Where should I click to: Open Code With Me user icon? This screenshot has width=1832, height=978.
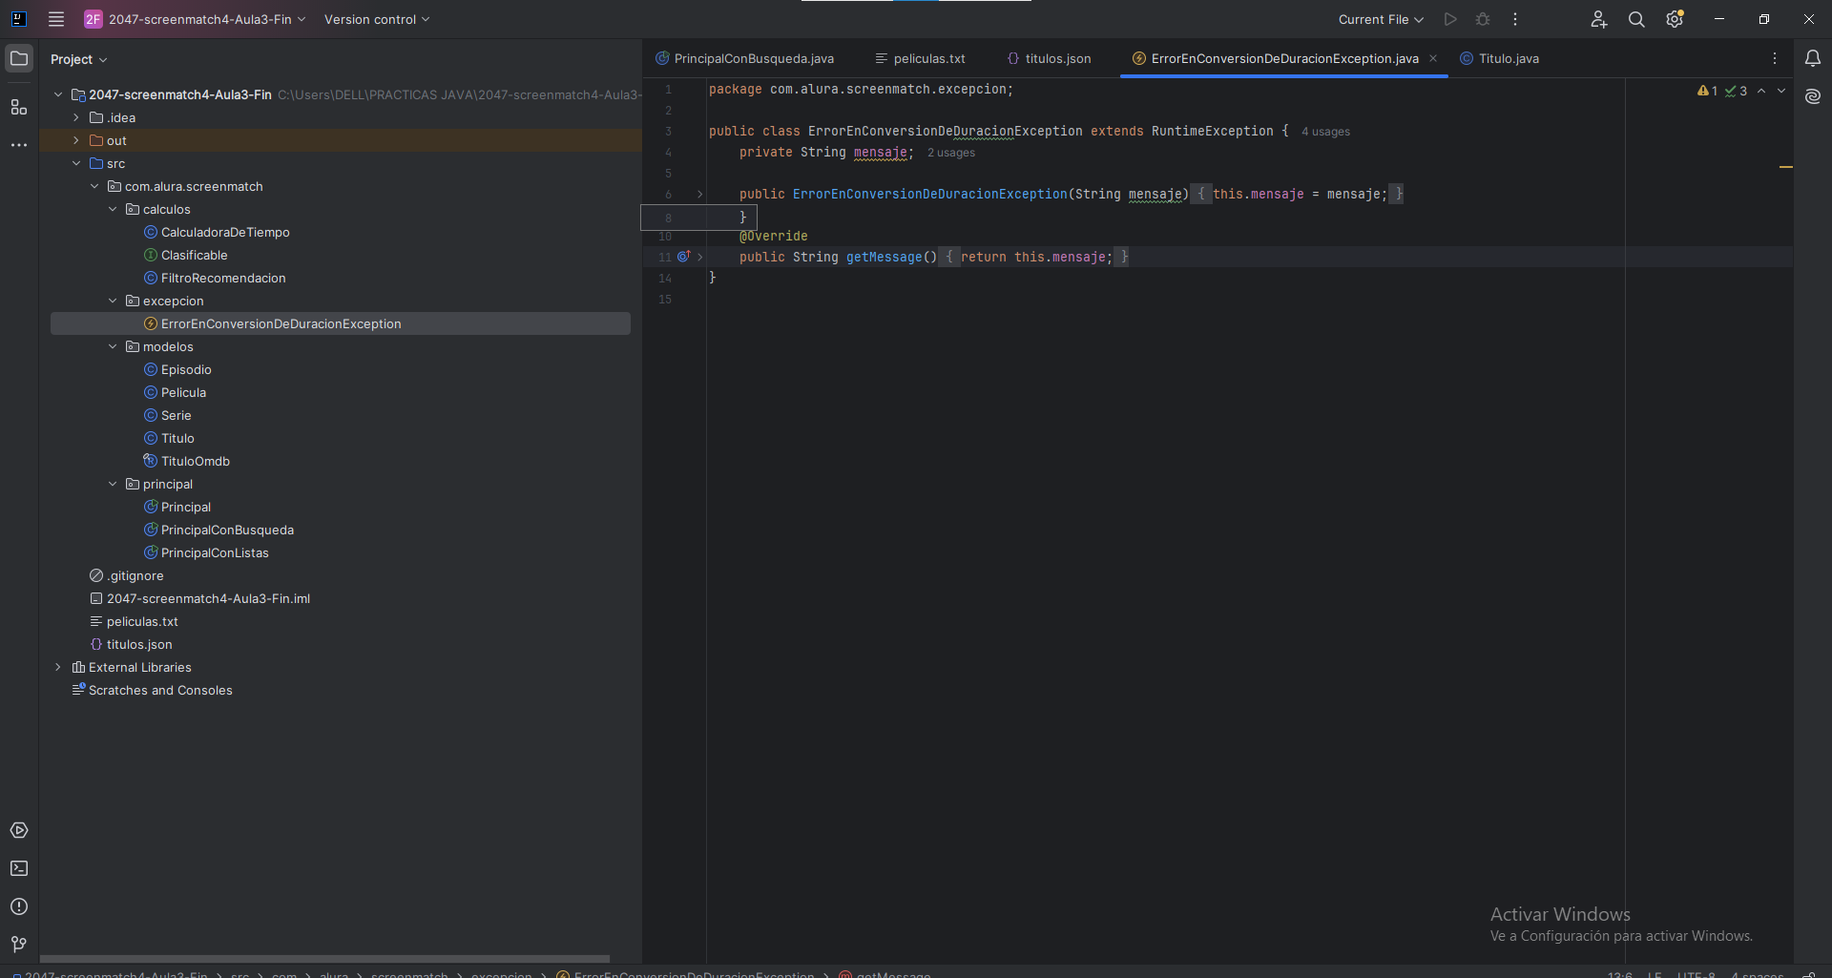[x=1599, y=19]
